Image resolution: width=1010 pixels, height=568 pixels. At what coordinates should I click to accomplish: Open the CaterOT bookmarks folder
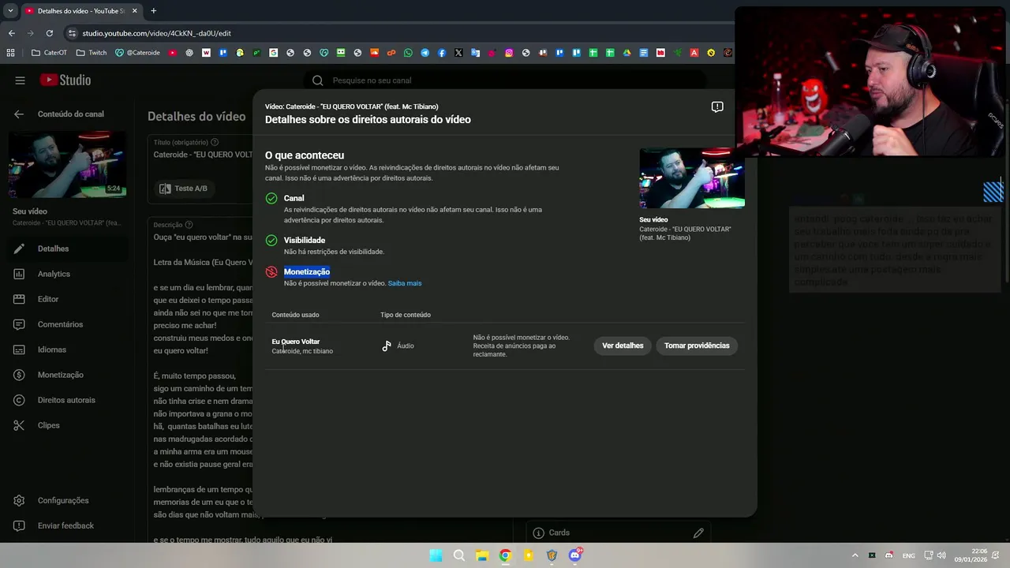coord(49,53)
